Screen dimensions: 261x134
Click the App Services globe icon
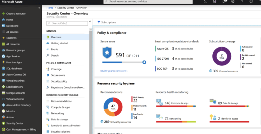point(3,56)
